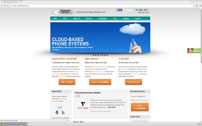
Task: Click the phone icon beside 732-704-1000
Action: [149, 12]
